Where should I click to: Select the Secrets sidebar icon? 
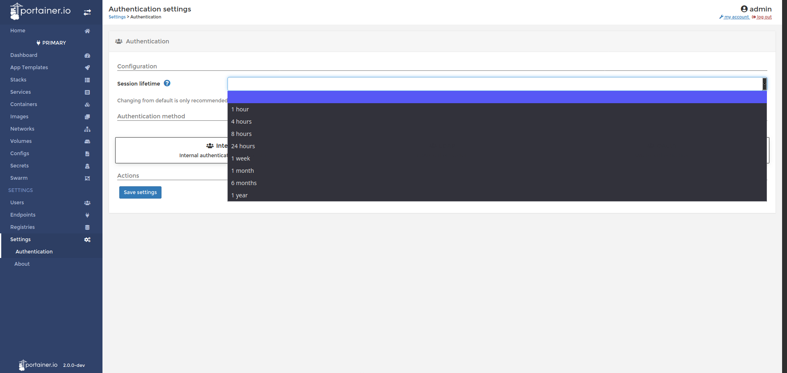[x=87, y=166]
